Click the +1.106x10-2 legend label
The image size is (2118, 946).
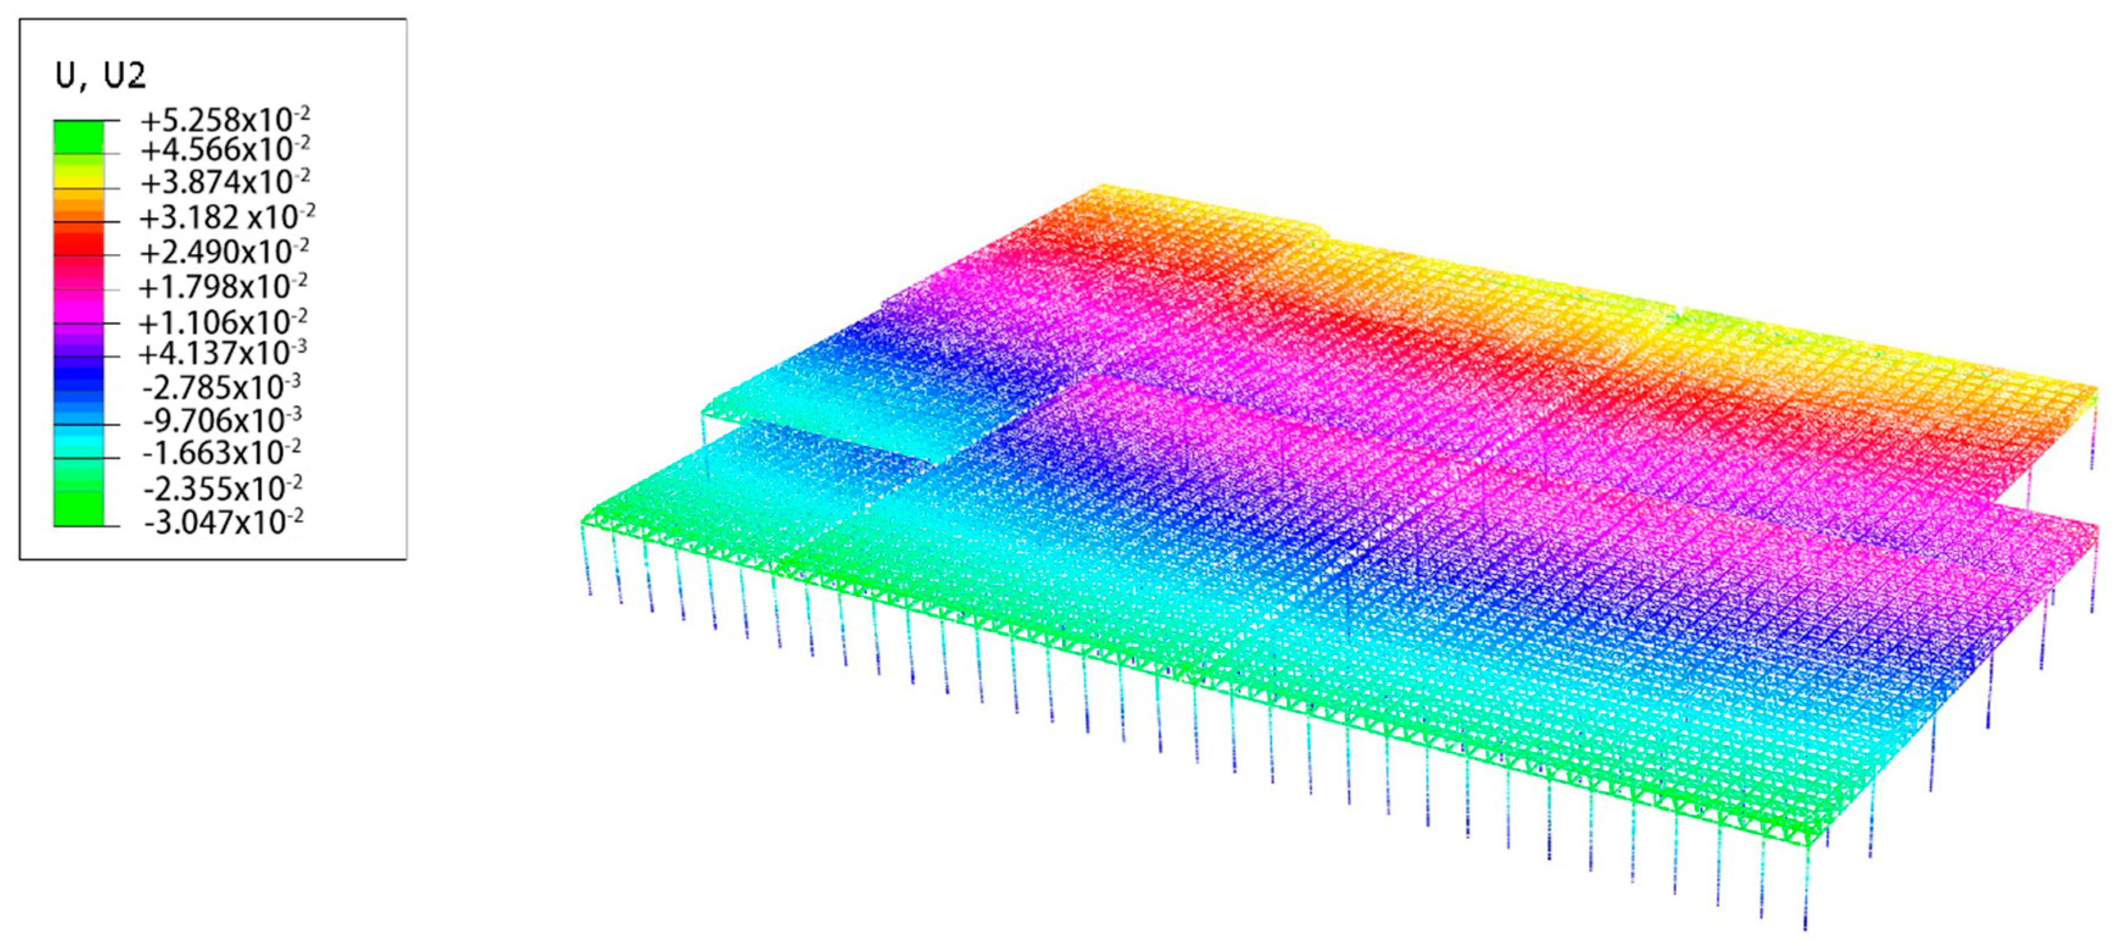click(x=222, y=322)
